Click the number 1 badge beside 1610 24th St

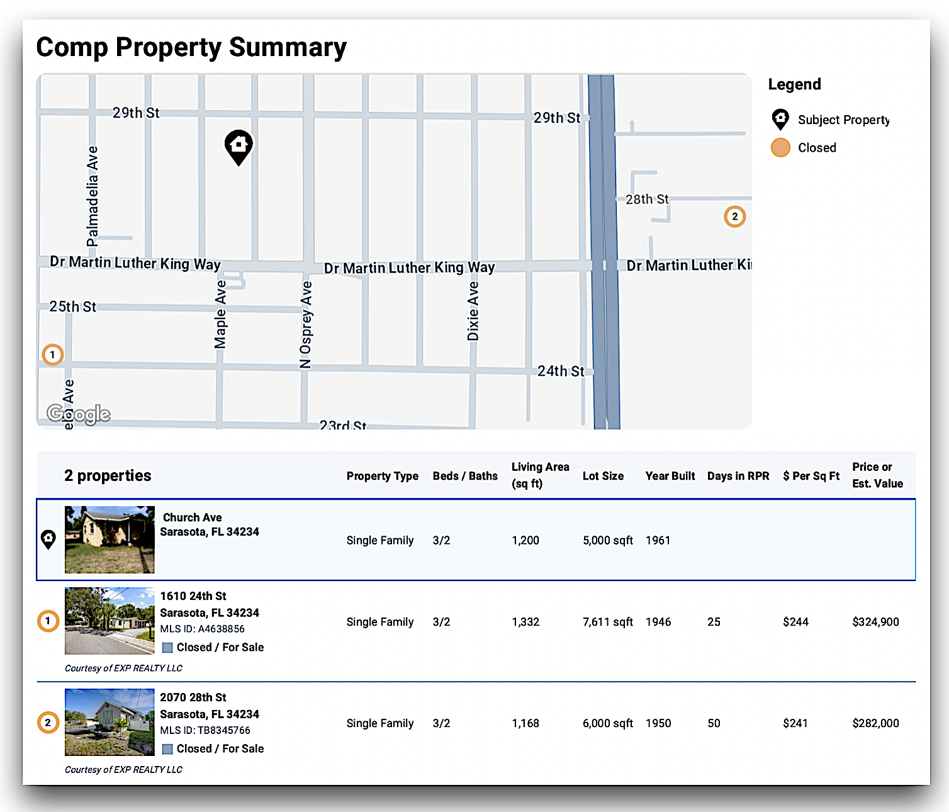tap(48, 621)
